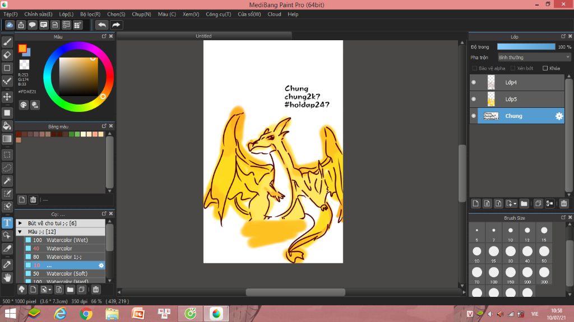Toggle Watercolor (Wet) brush color square
This screenshot has width=574, height=322.
point(28,240)
